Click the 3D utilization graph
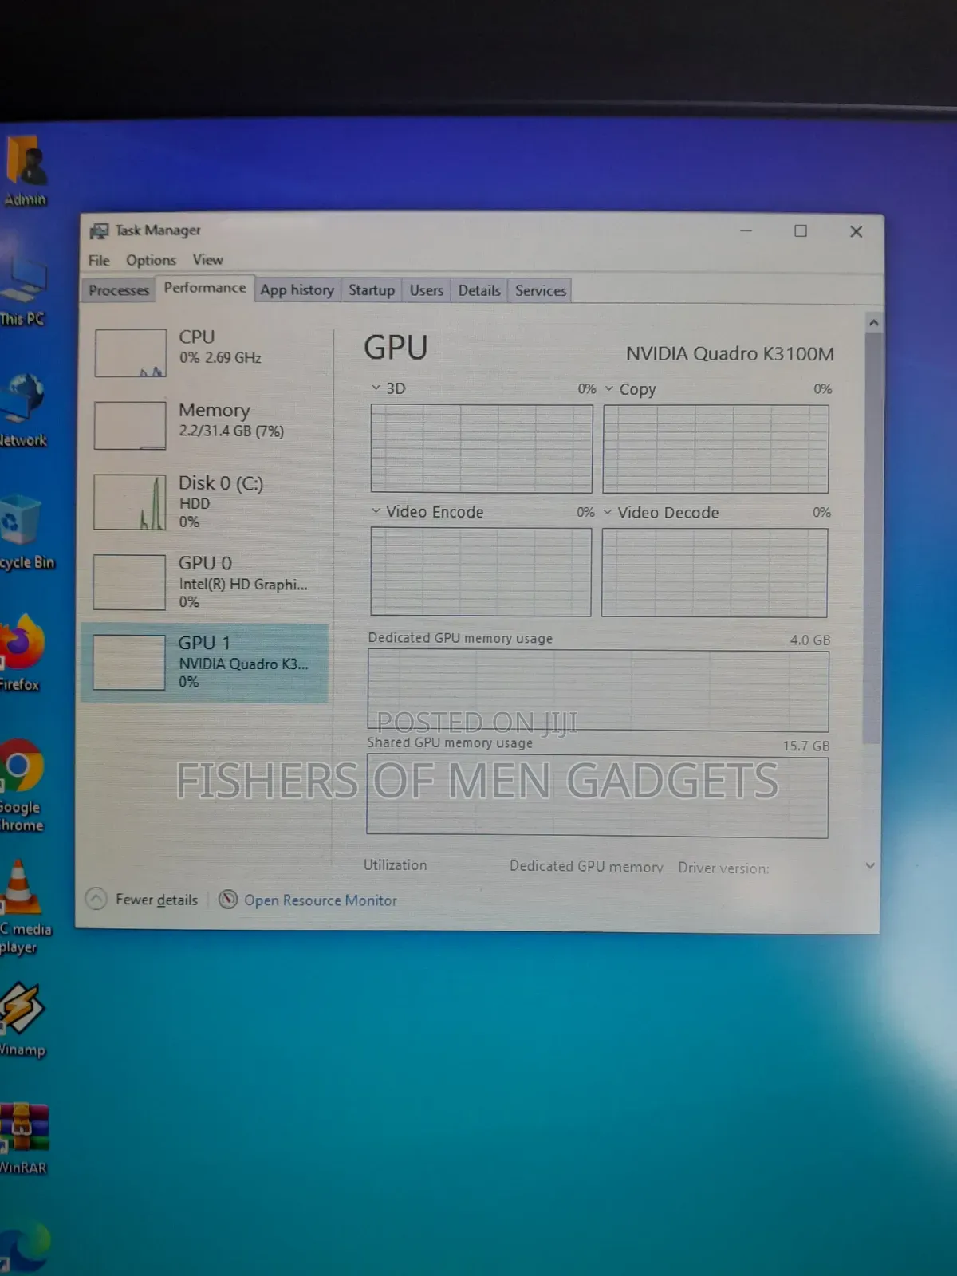 point(482,448)
